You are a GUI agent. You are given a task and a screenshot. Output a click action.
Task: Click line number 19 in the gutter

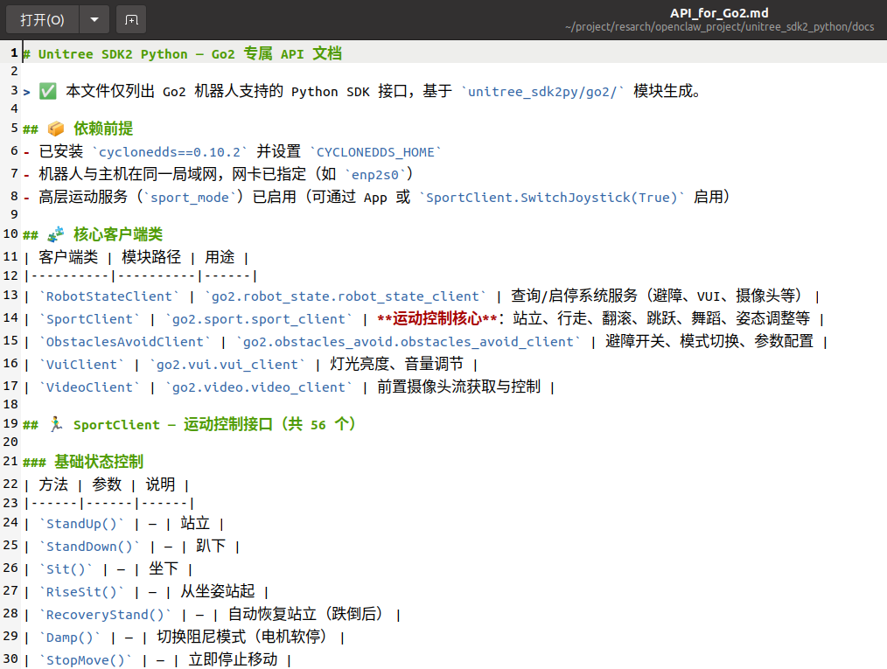point(10,423)
